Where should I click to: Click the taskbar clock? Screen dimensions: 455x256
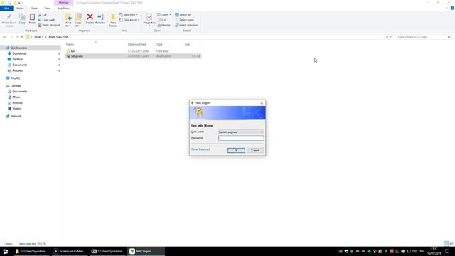[x=434, y=251]
